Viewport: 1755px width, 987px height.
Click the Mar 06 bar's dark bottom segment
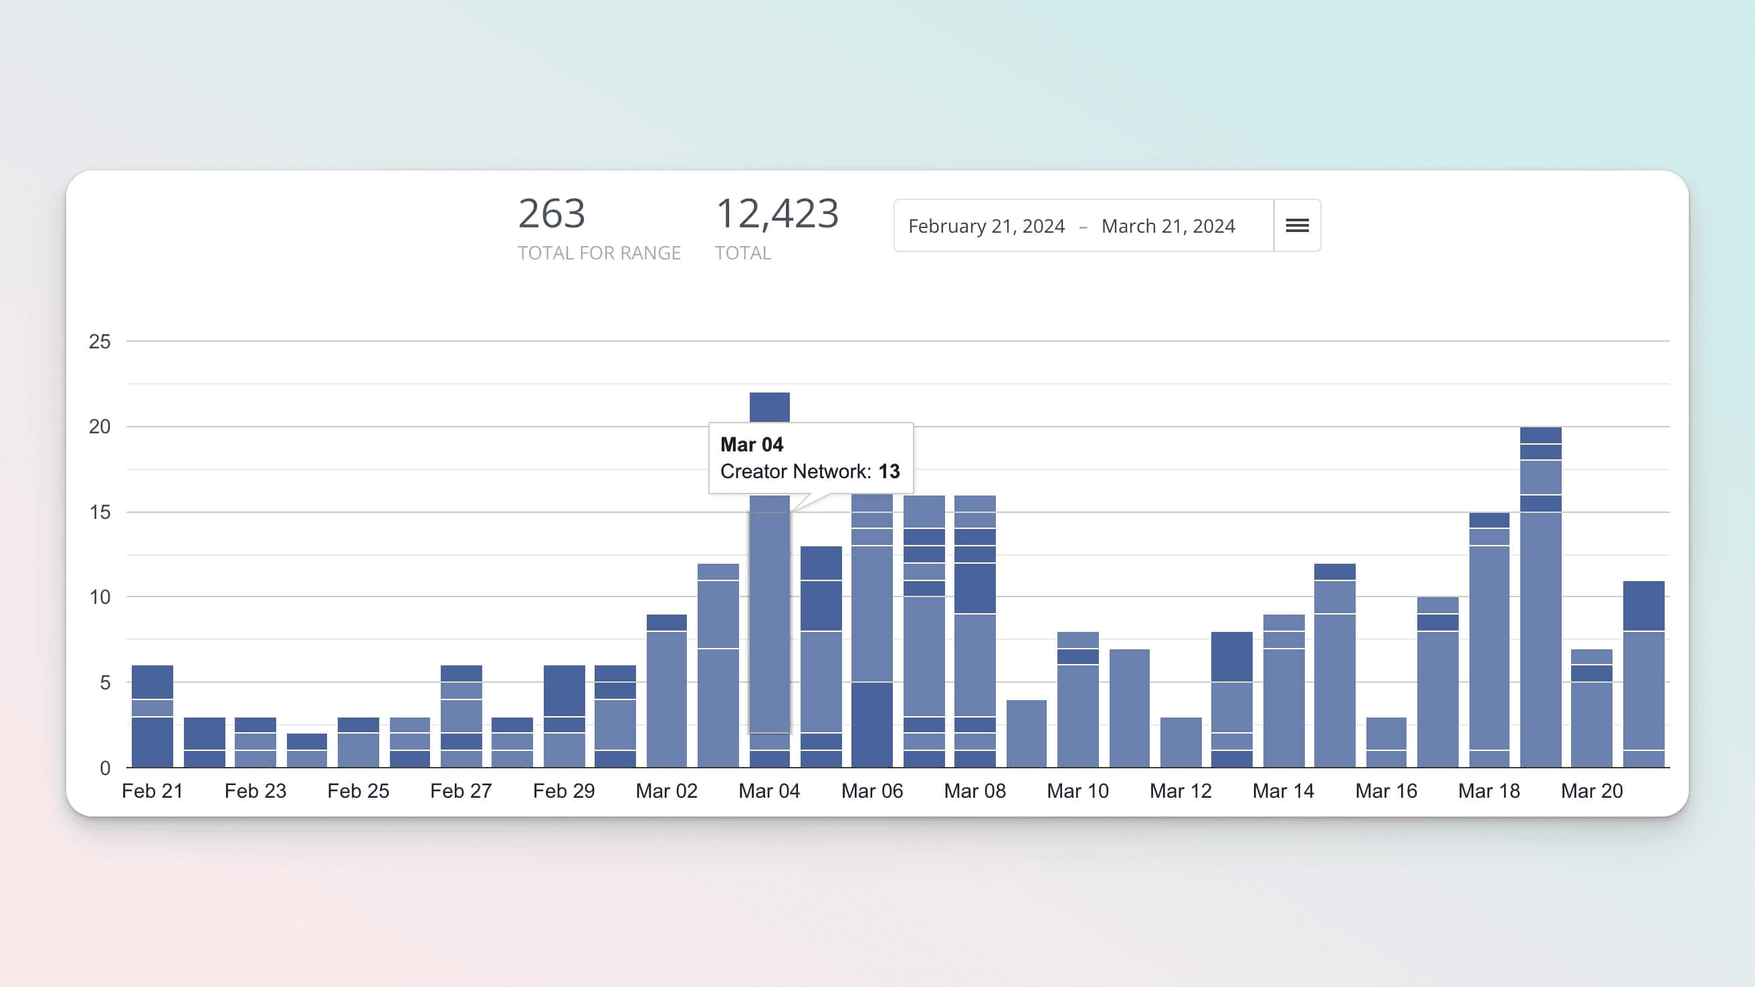[x=872, y=725]
